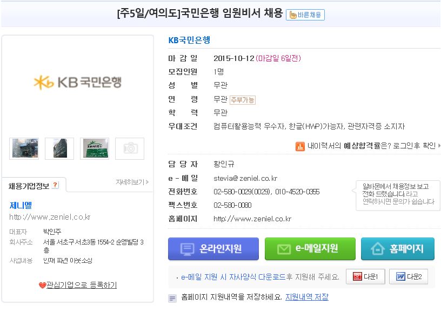Open the 홈페이지 URL http://www.zeniel.co.kr in details

pos(252,219)
